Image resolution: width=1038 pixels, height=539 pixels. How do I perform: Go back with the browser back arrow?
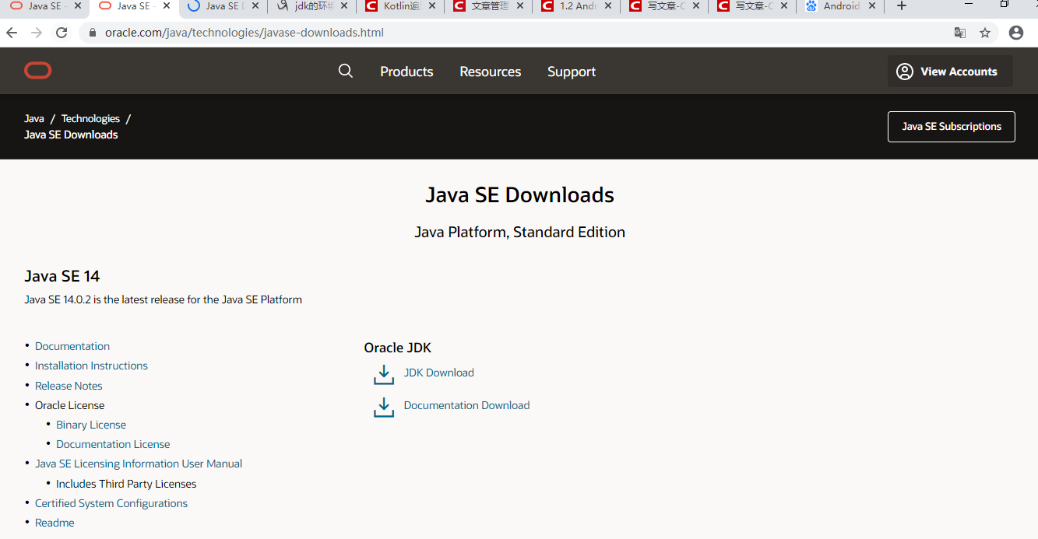click(12, 33)
